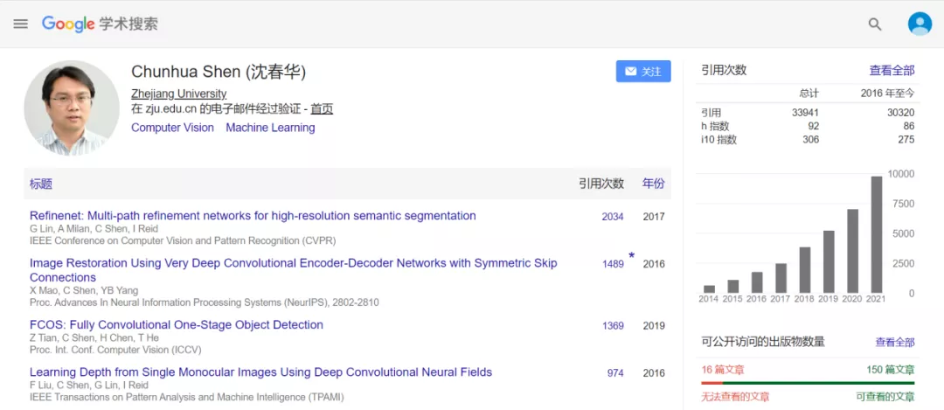
Task: Click 引用次数 column header in article table
Action: pyautogui.click(x=601, y=184)
